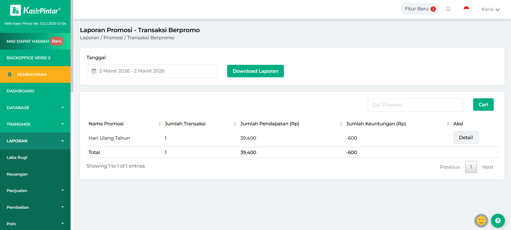Click the Pembayaran badge icon

pos(10,75)
